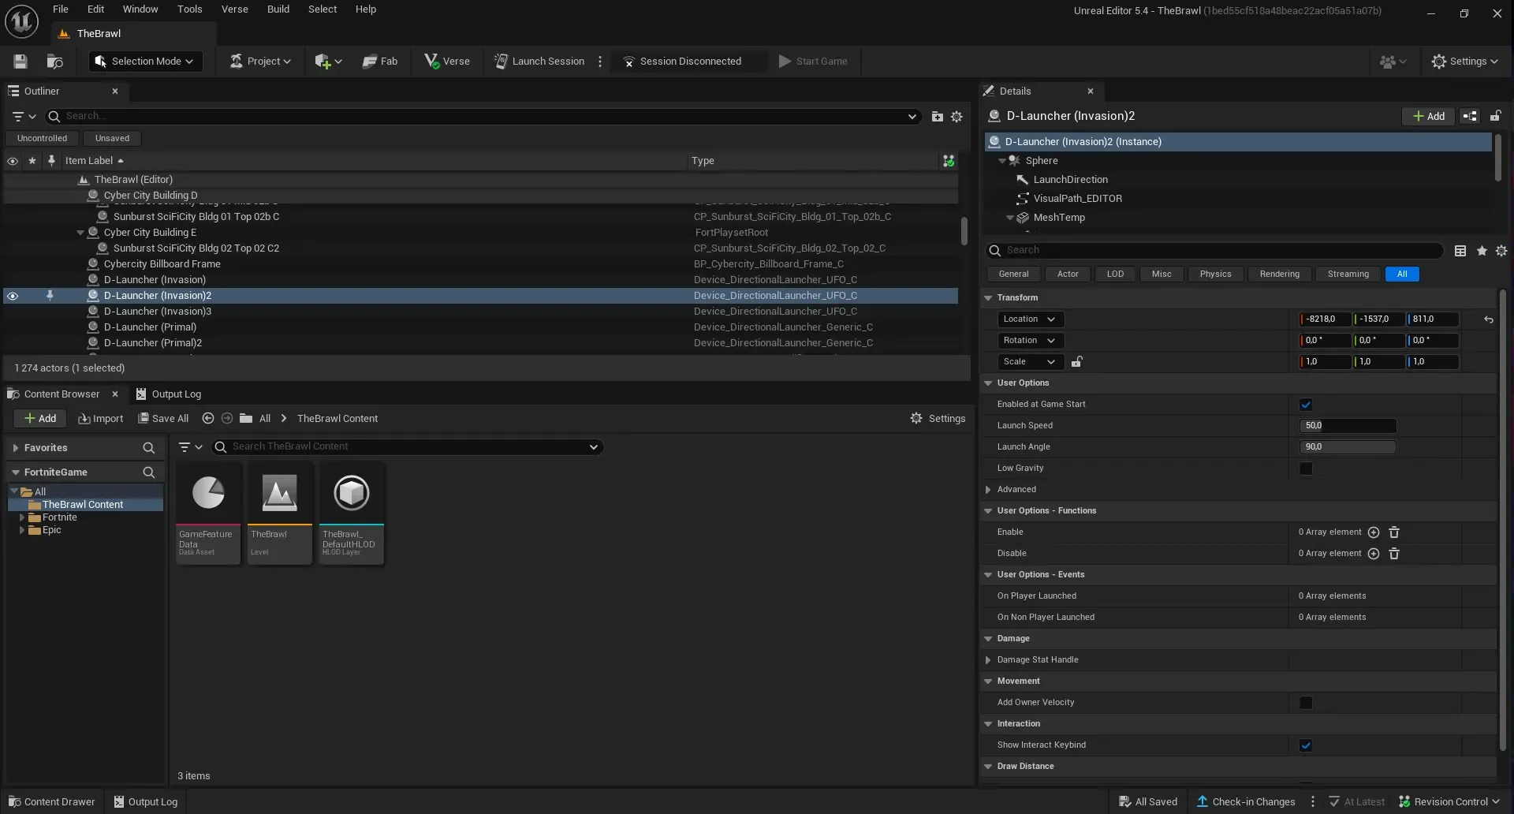Click the Launch Speed value field
Viewport: 1514px width, 814px height.
tap(1347, 426)
